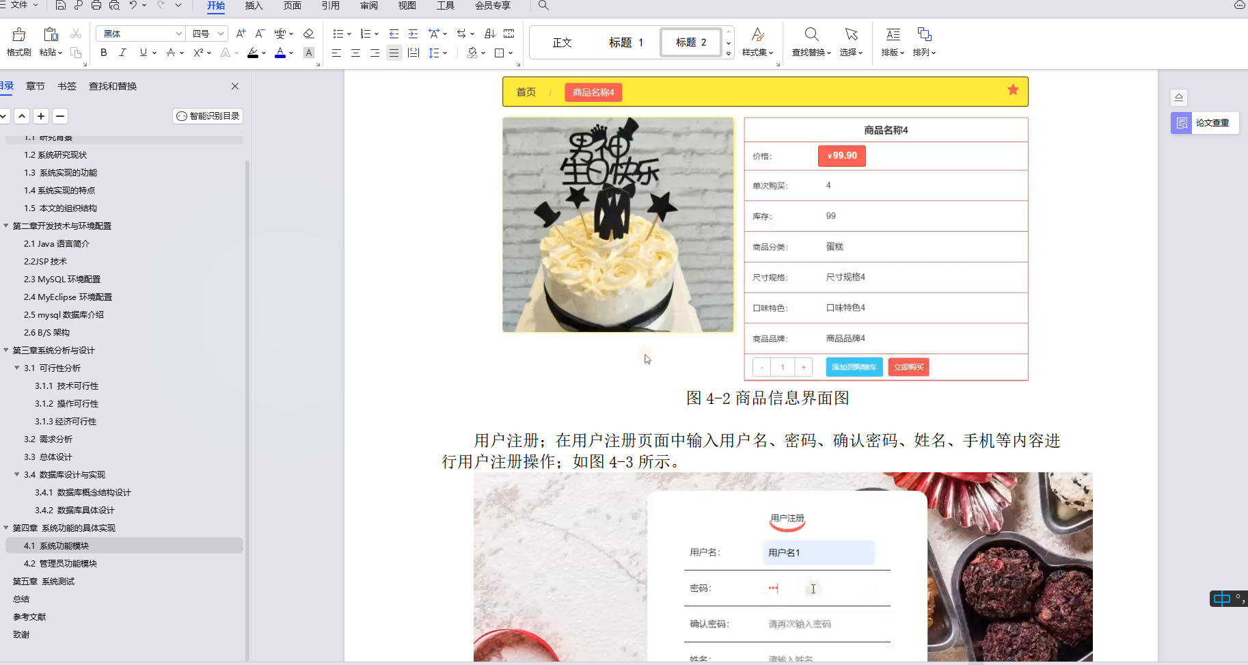The image size is (1248, 665).
Task: Open the line spacing dropdown arrow
Action: point(445,53)
